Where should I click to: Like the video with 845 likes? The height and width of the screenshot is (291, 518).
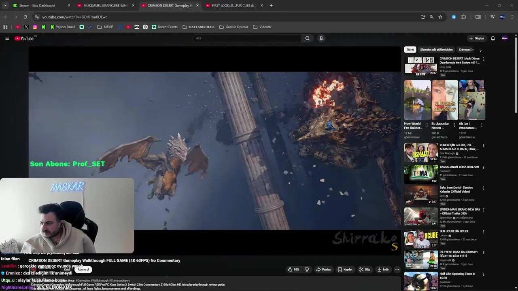(x=293, y=270)
